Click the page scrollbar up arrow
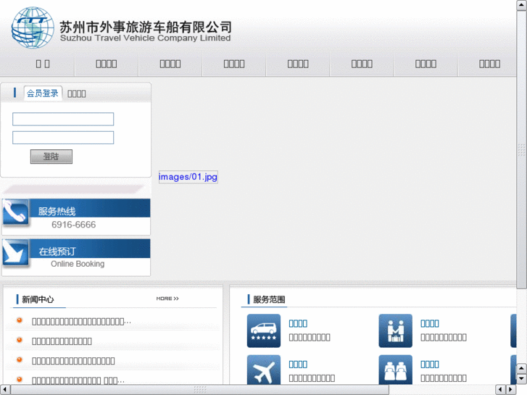Viewport: 527px width, 395px height. click(x=521, y=5)
